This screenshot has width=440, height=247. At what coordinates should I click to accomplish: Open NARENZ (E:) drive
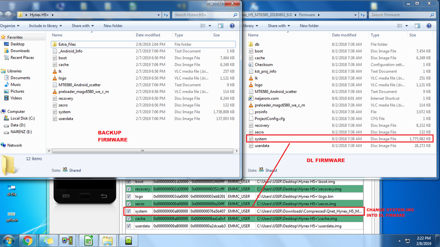coord(21,132)
